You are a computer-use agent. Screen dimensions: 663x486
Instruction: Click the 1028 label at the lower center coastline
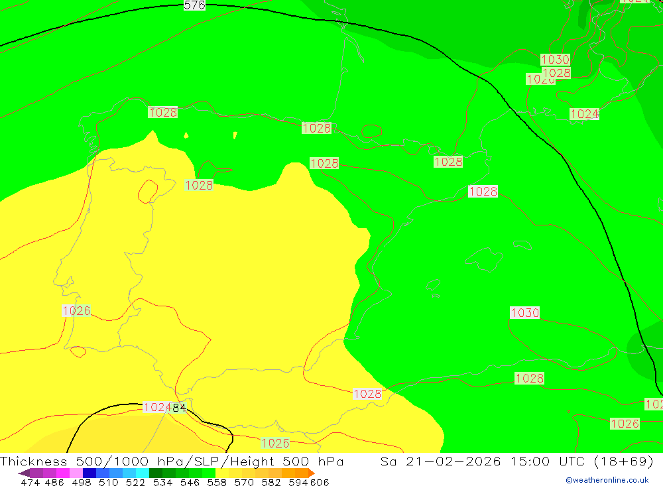point(367,394)
